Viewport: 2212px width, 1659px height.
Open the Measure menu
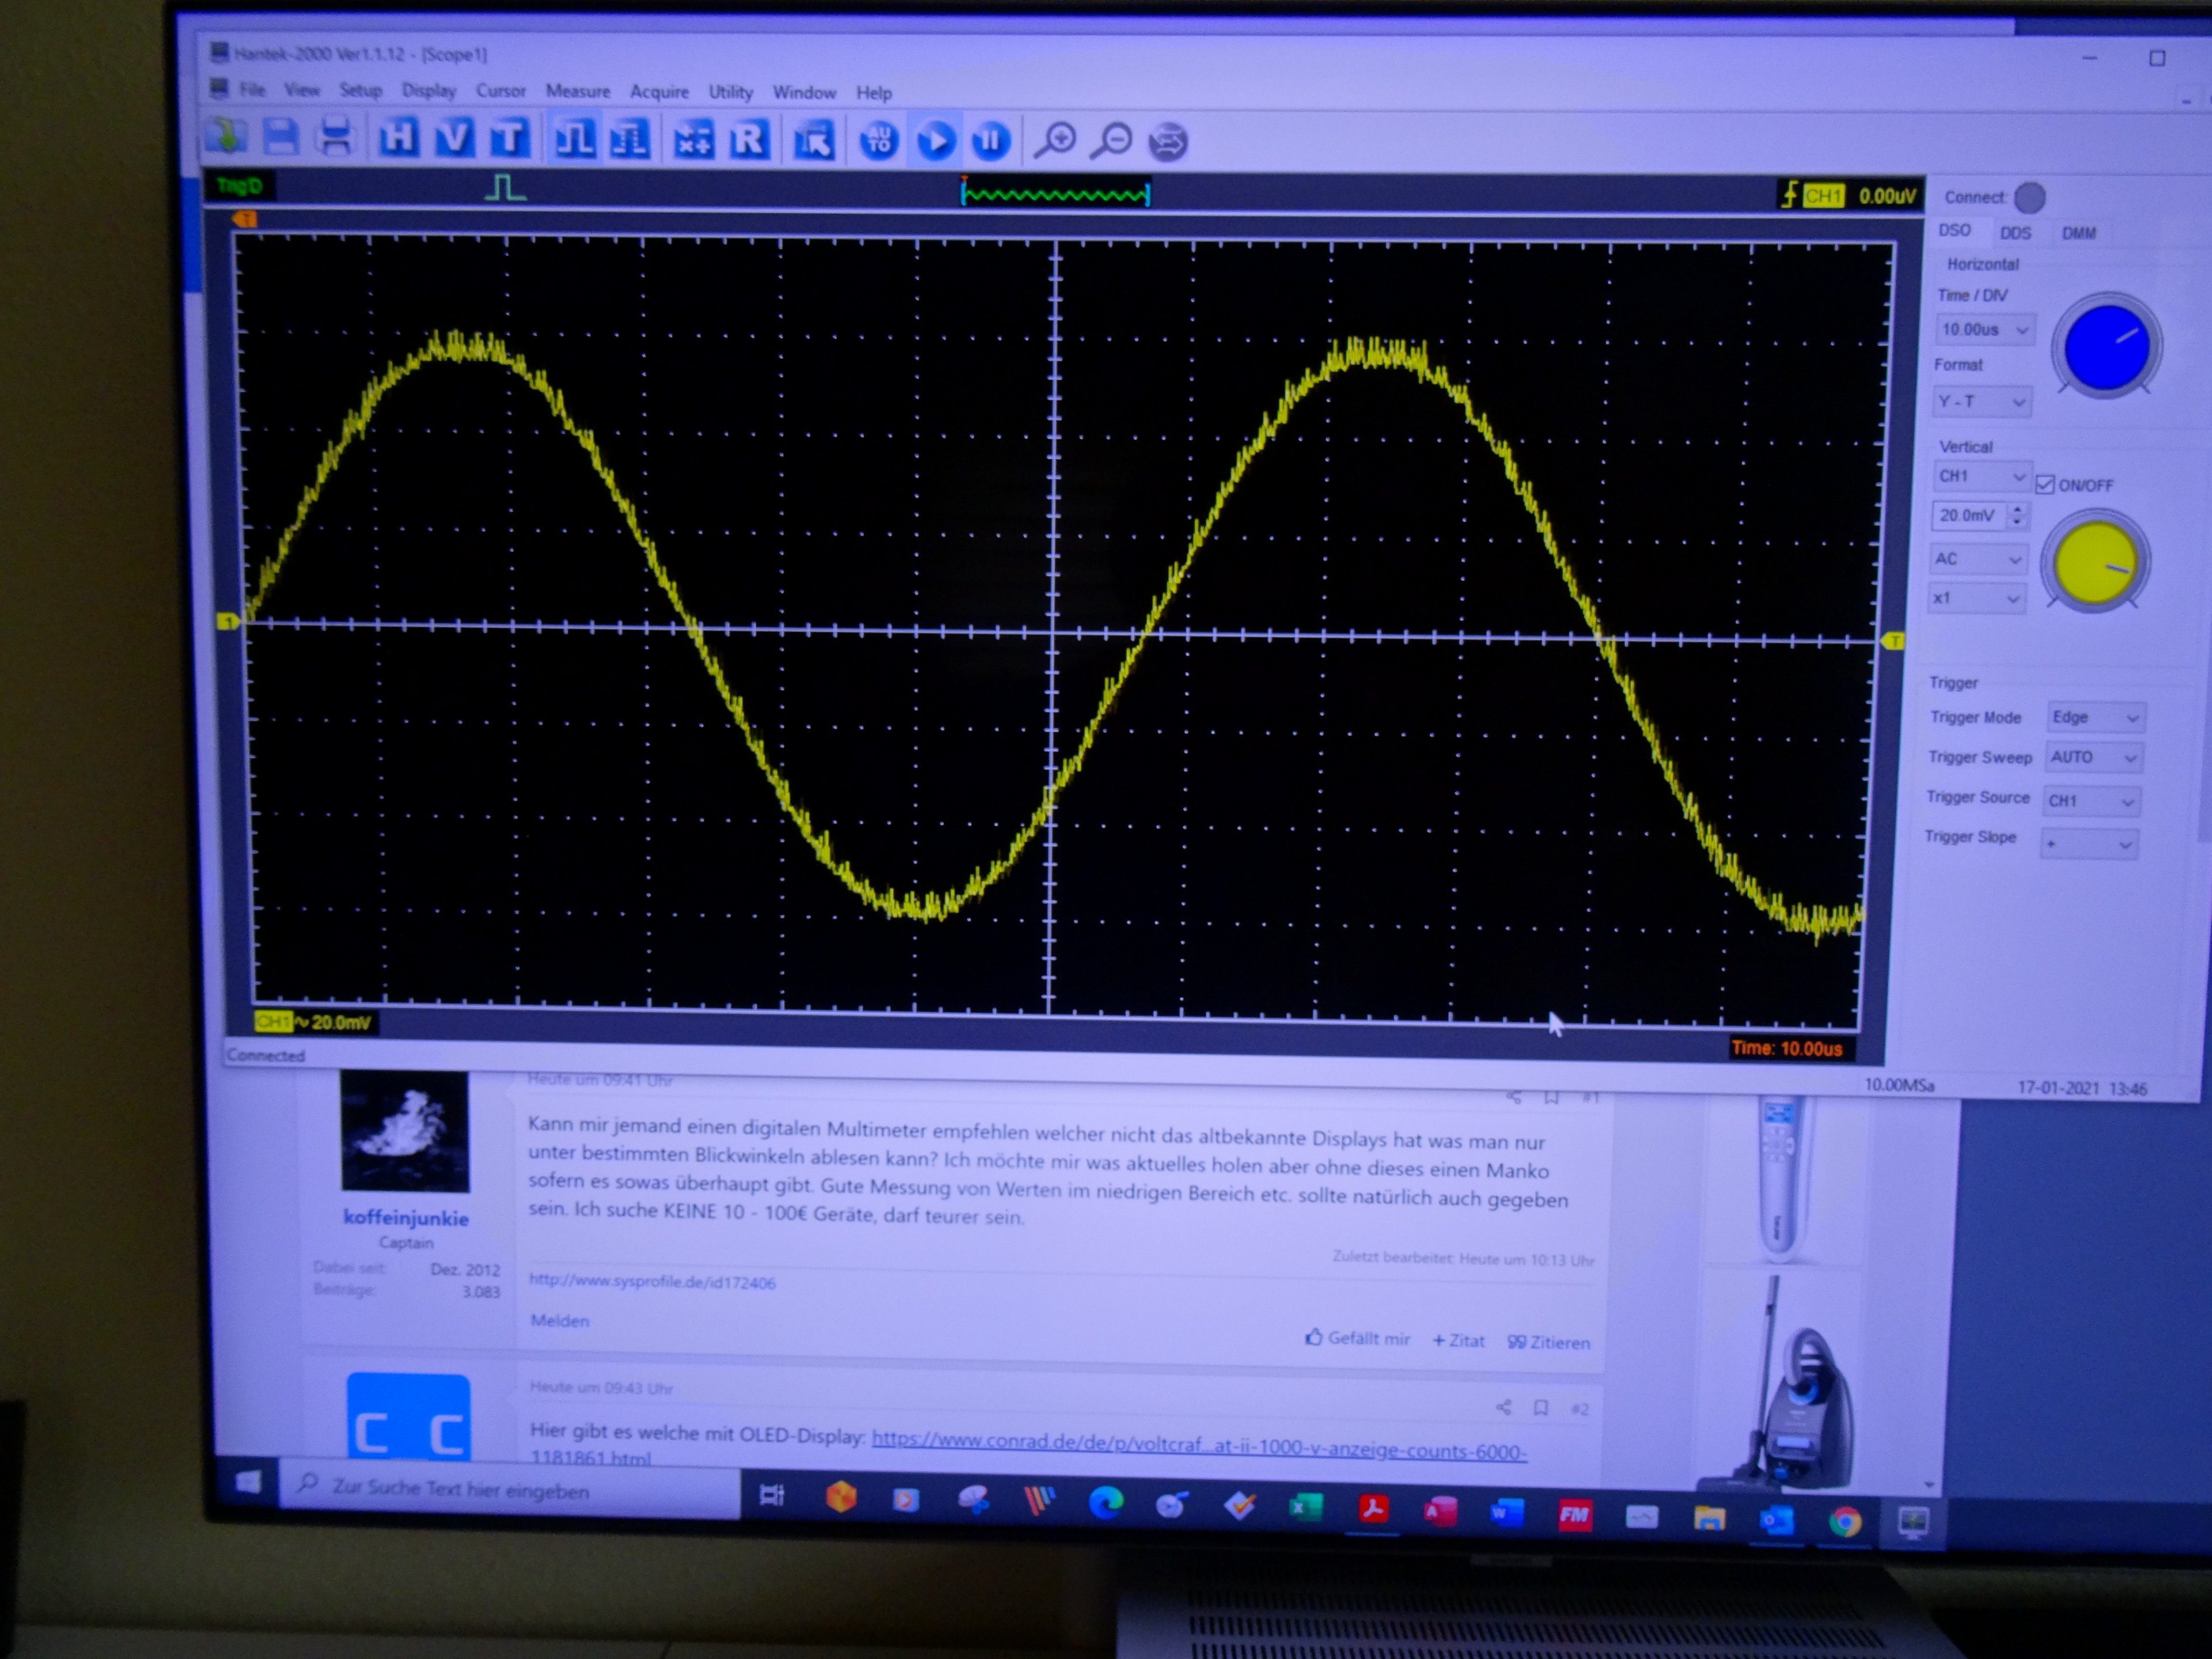click(x=577, y=91)
